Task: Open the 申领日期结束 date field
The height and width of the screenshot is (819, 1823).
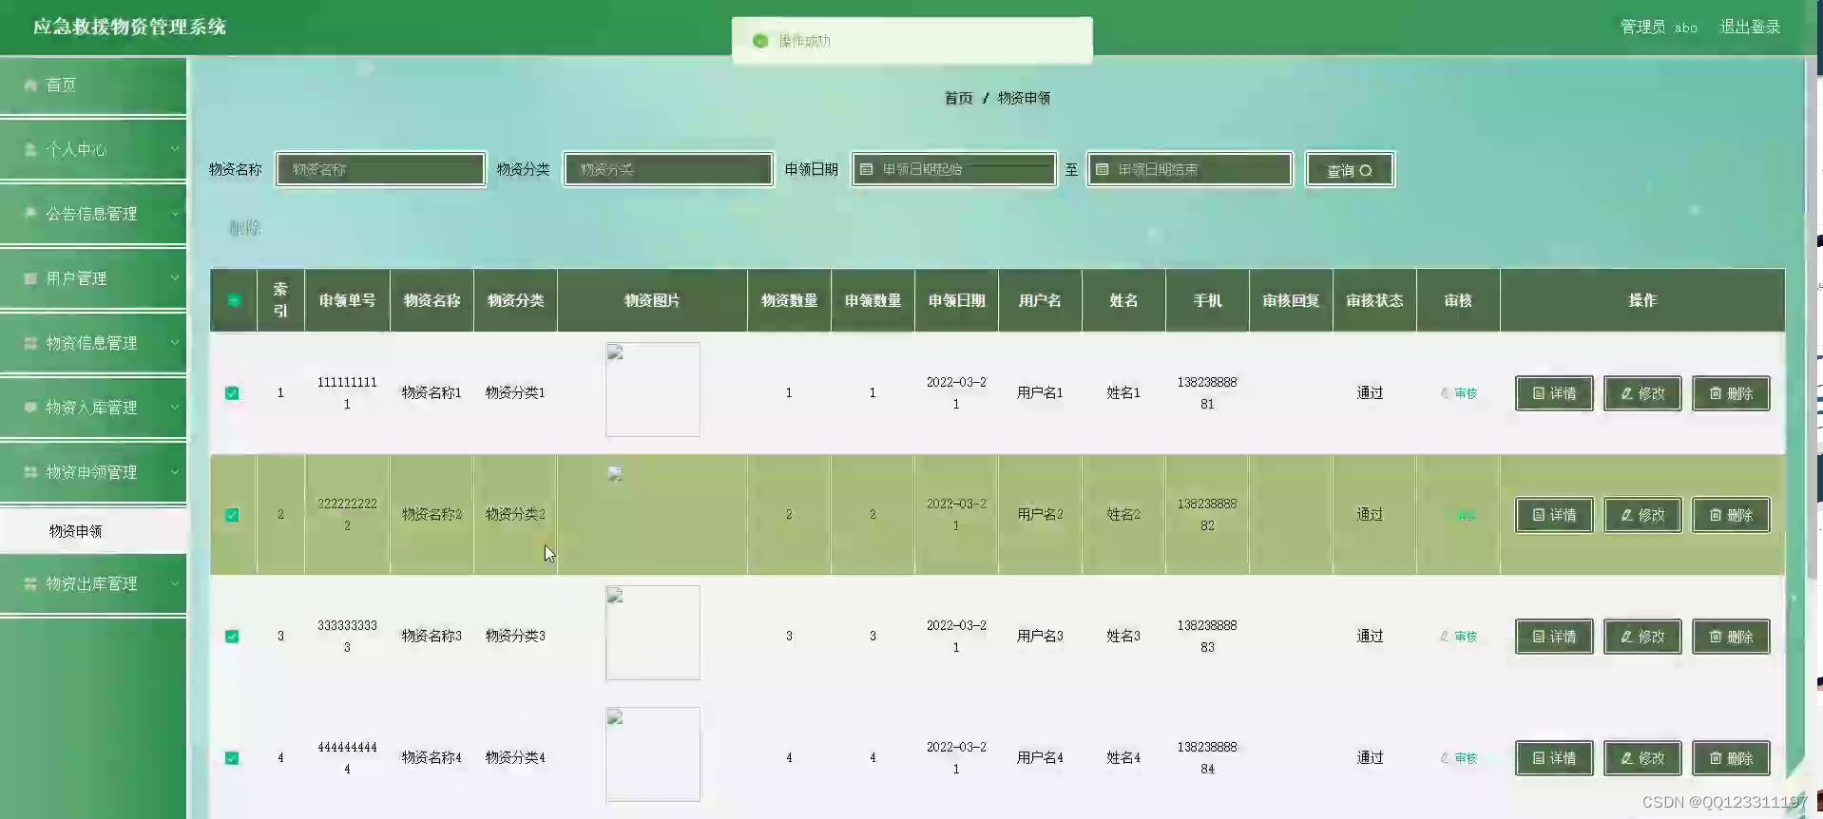Action: [1190, 170]
